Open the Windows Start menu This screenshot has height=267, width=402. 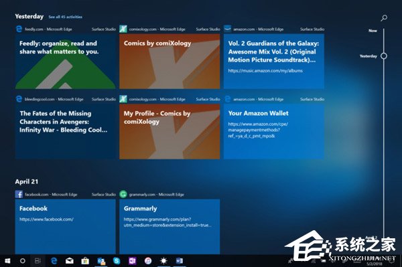click(x=7, y=261)
